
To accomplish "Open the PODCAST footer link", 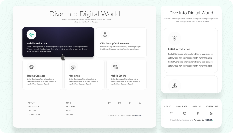I will (x=70, y=111).
